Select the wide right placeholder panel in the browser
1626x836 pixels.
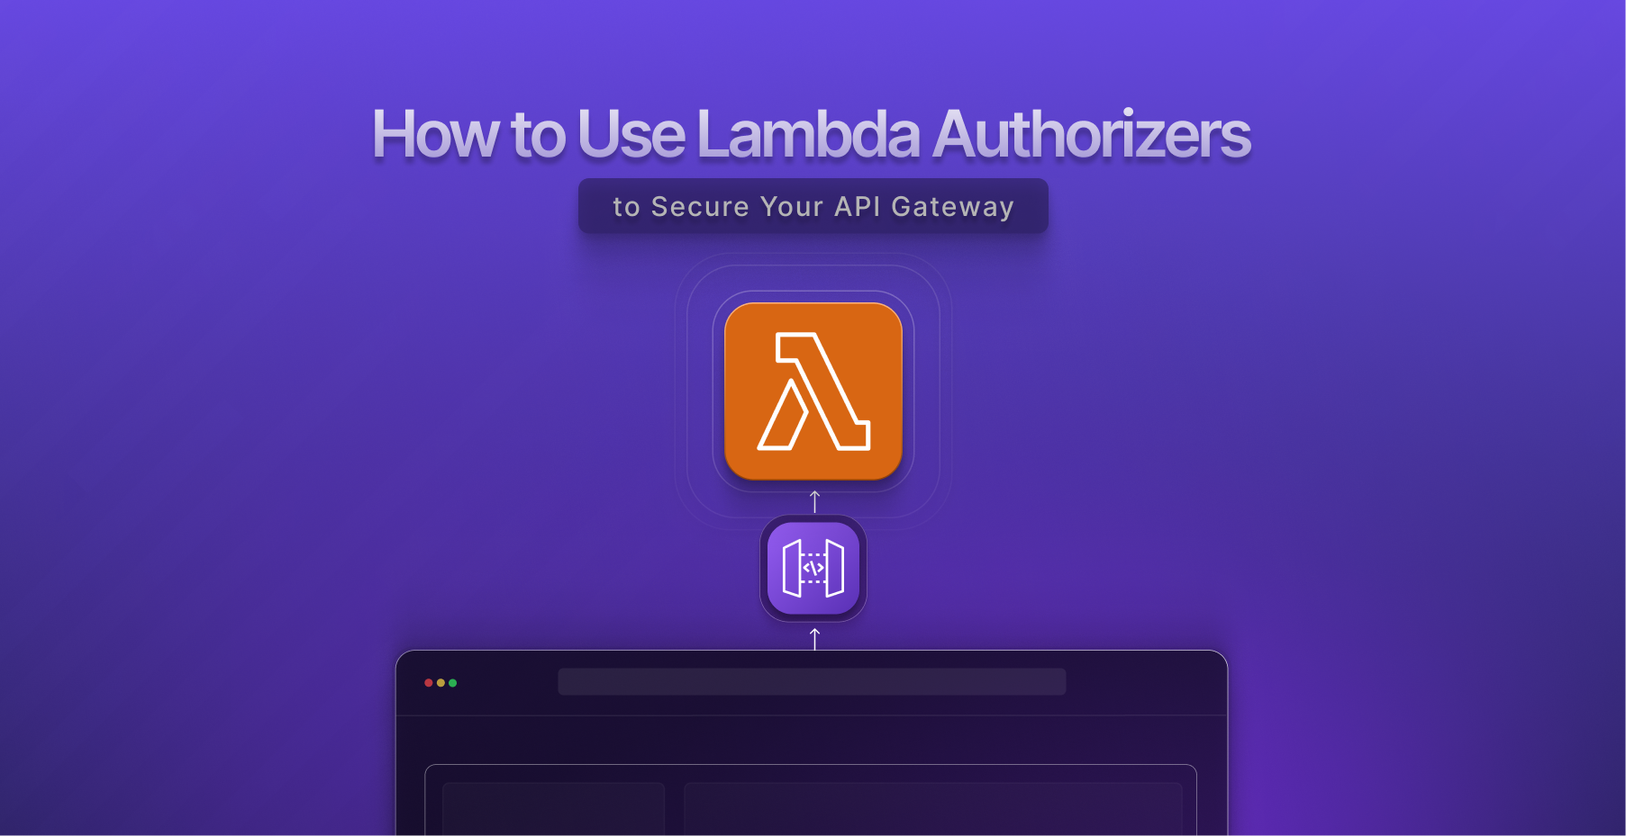pos(932,809)
